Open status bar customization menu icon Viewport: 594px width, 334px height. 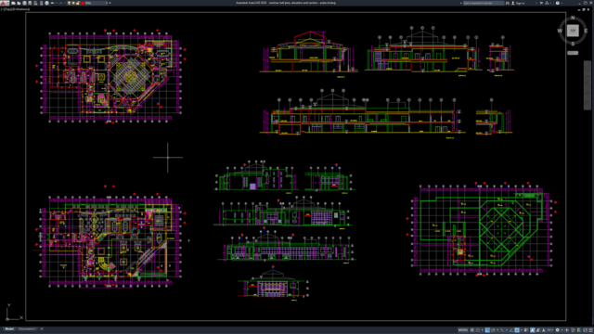click(x=590, y=330)
